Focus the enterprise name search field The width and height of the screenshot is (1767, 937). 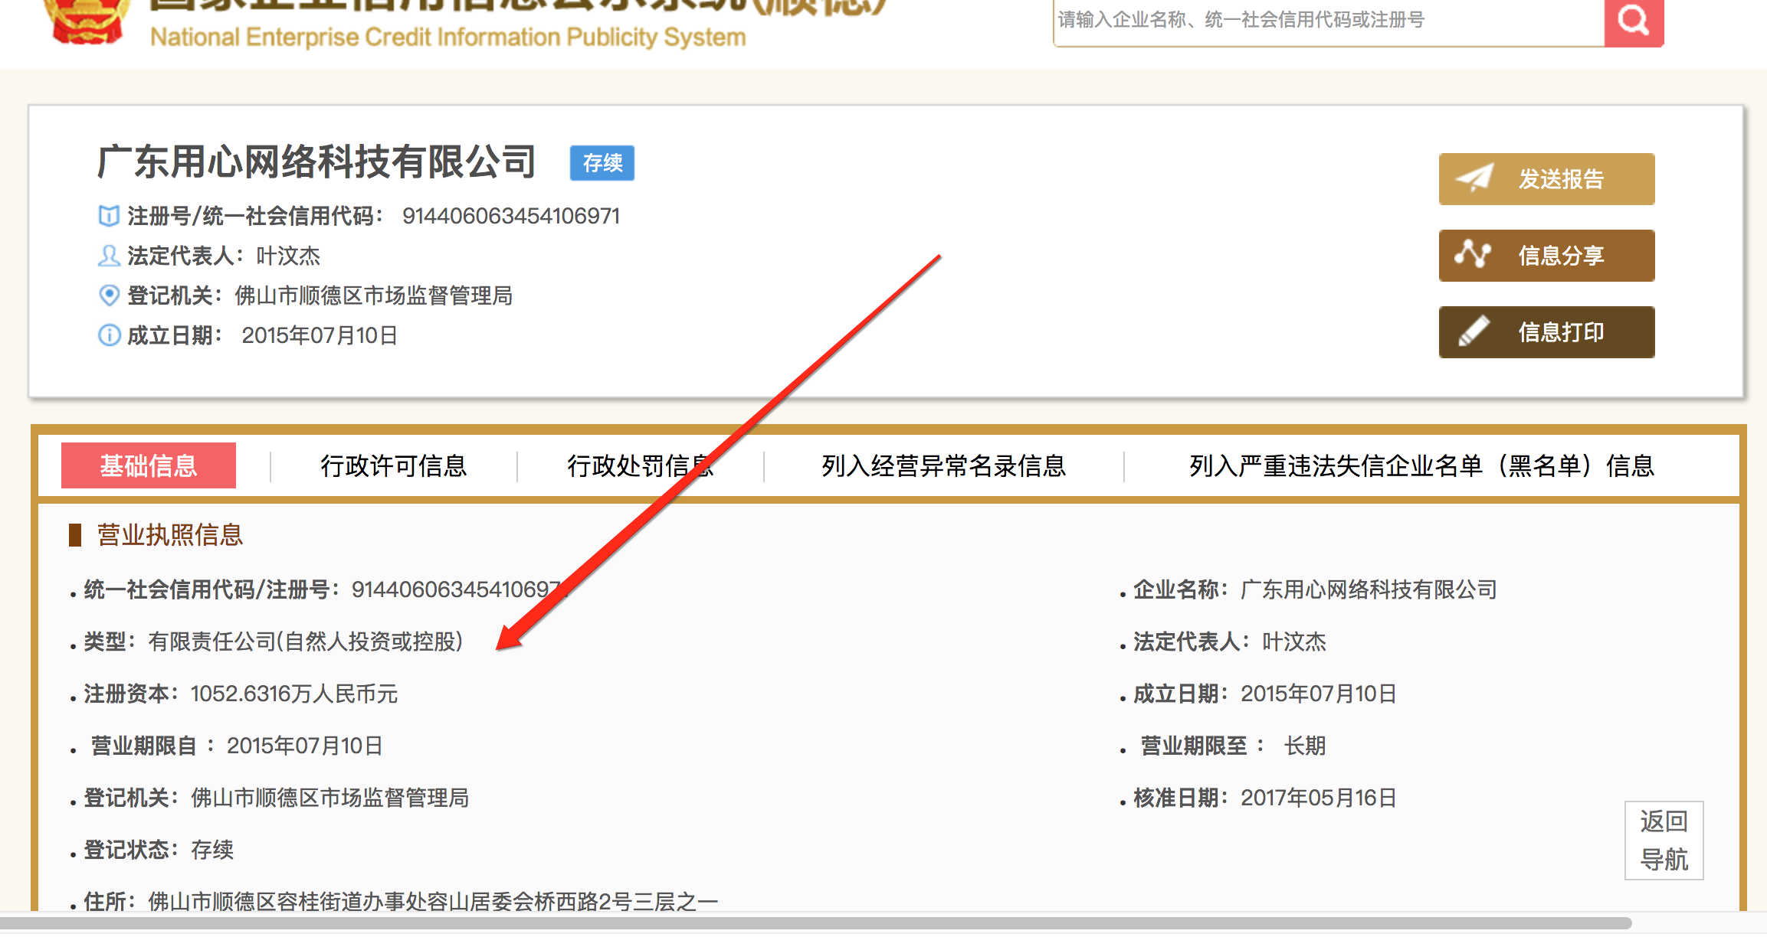click(x=1329, y=21)
